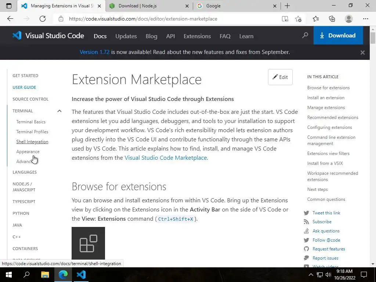The image size is (376, 282).
Task: Open the taskbar search icon
Action: pyautogui.click(x=26, y=275)
